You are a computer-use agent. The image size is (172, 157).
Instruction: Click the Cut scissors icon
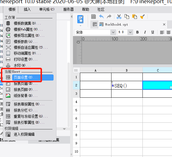pos(119,17)
